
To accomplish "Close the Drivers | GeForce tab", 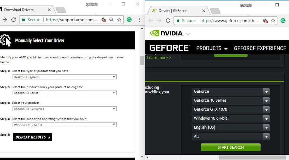I will (x=204, y=11).
